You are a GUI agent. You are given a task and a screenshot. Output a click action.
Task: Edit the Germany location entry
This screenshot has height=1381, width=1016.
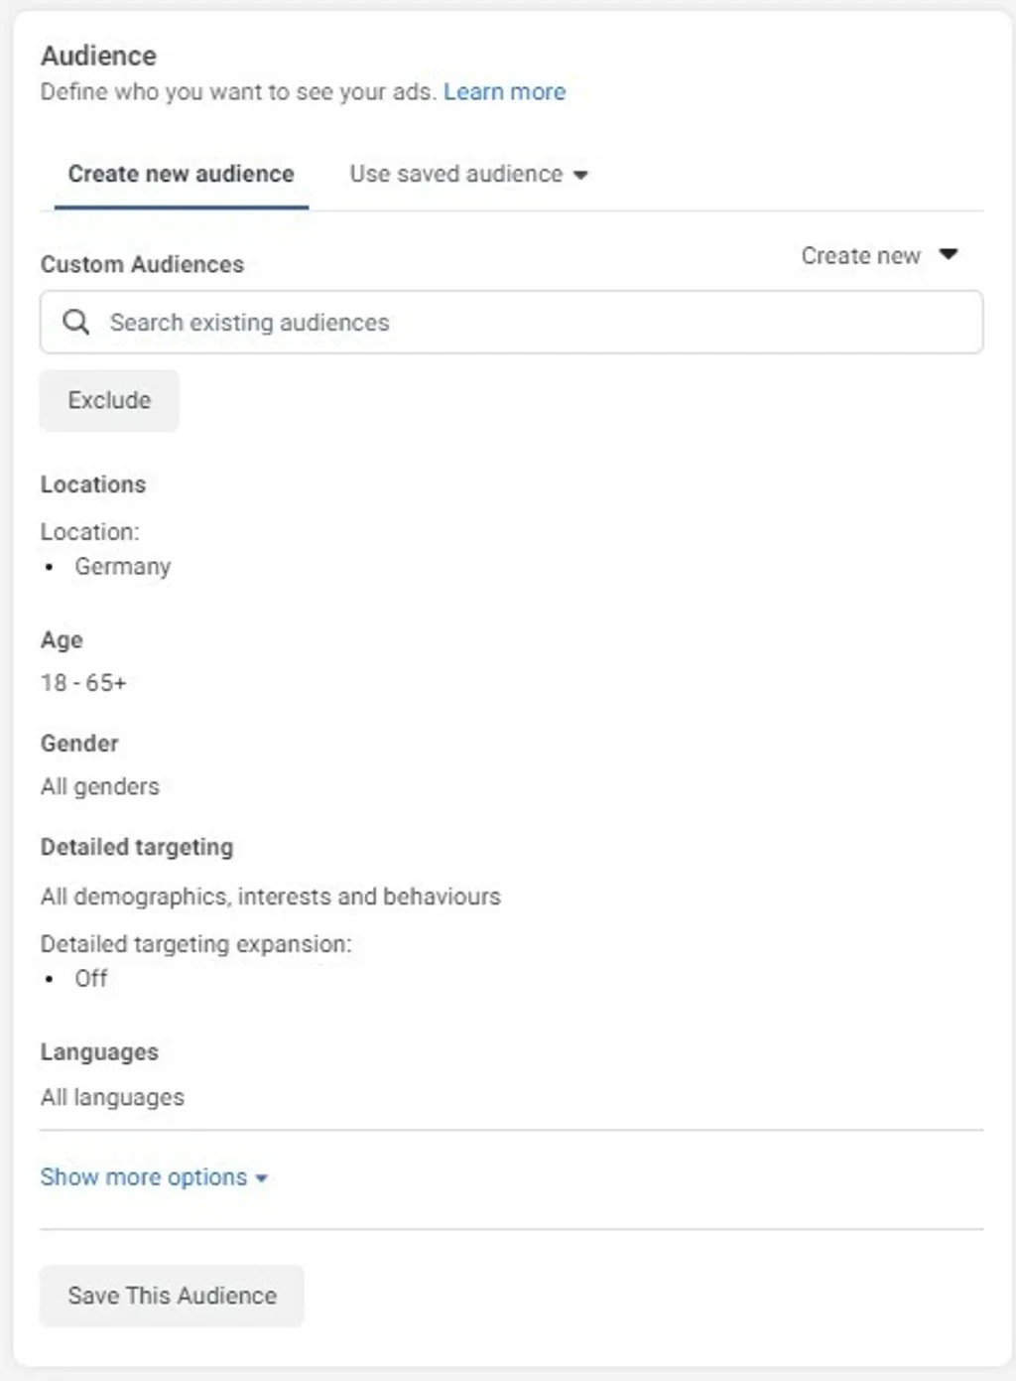[122, 566]
